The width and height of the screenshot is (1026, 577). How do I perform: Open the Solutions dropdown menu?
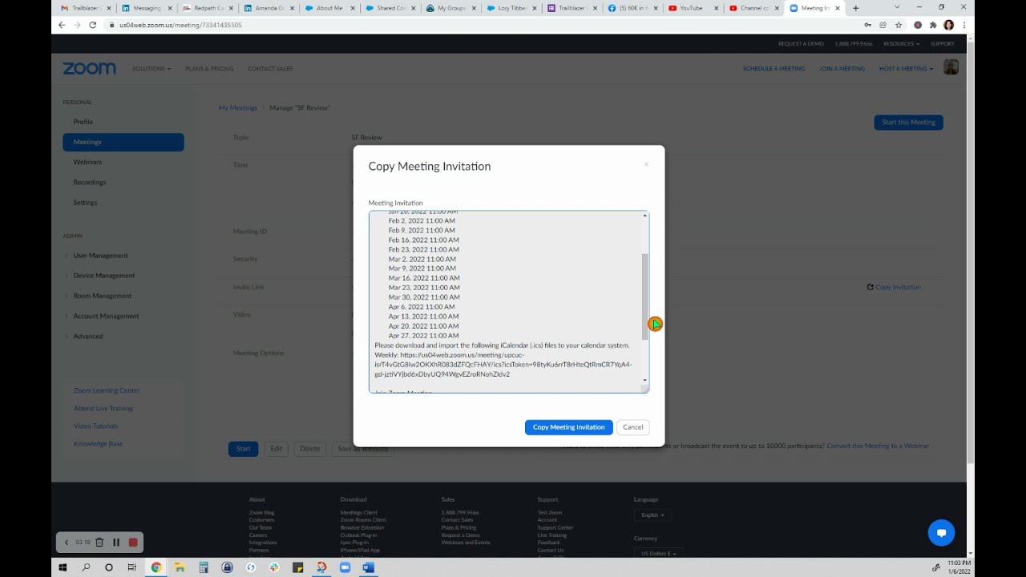151,69
